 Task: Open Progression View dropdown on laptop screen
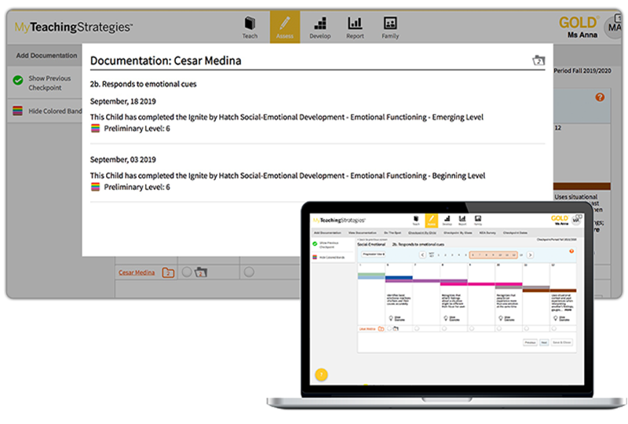(x=373, y=254)
